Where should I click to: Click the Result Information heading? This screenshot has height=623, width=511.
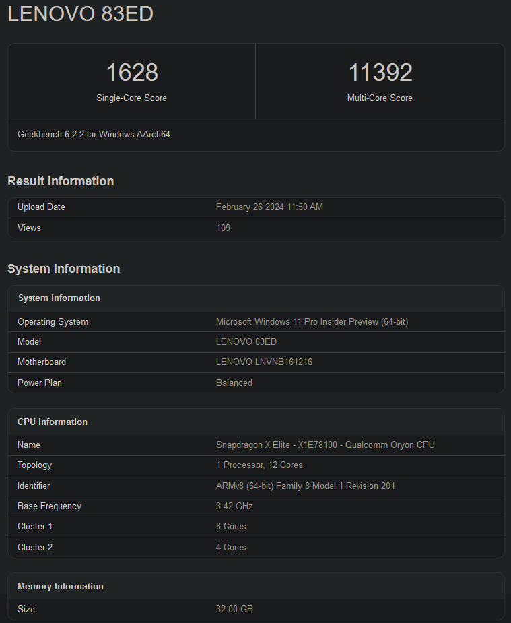click(61, 181)
